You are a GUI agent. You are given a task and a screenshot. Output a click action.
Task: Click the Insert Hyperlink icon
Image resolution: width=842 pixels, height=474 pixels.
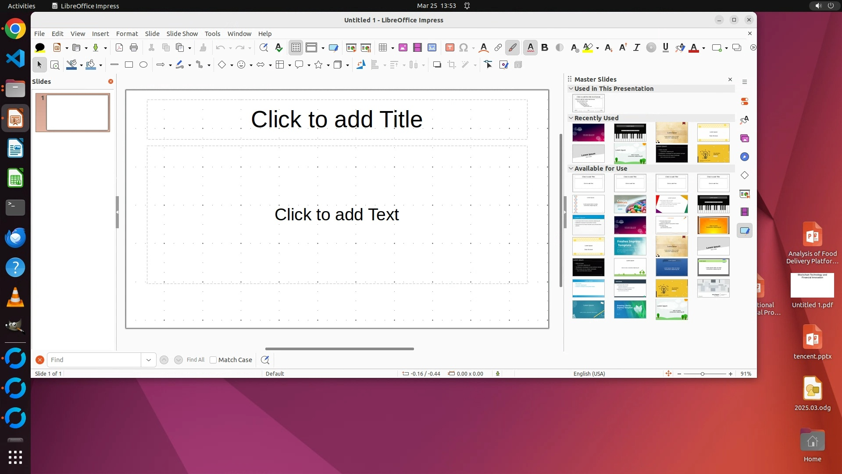(x=498, y=47)
